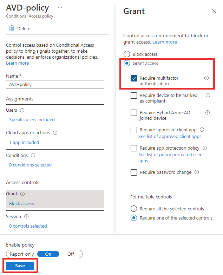Click the Access controls section heading

[x=22, y=182]
